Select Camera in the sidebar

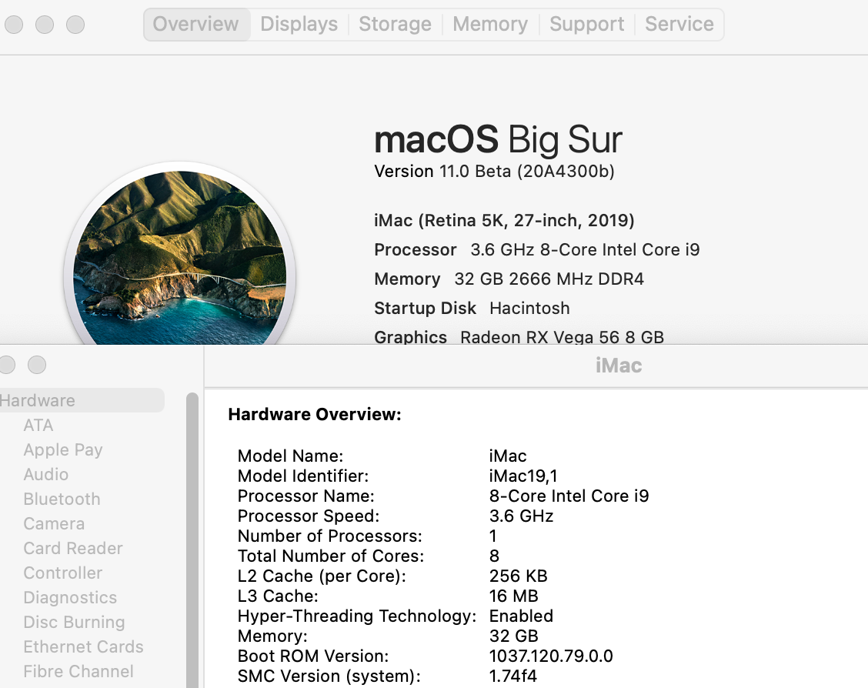pyautogui.click(x=54, y=523)
